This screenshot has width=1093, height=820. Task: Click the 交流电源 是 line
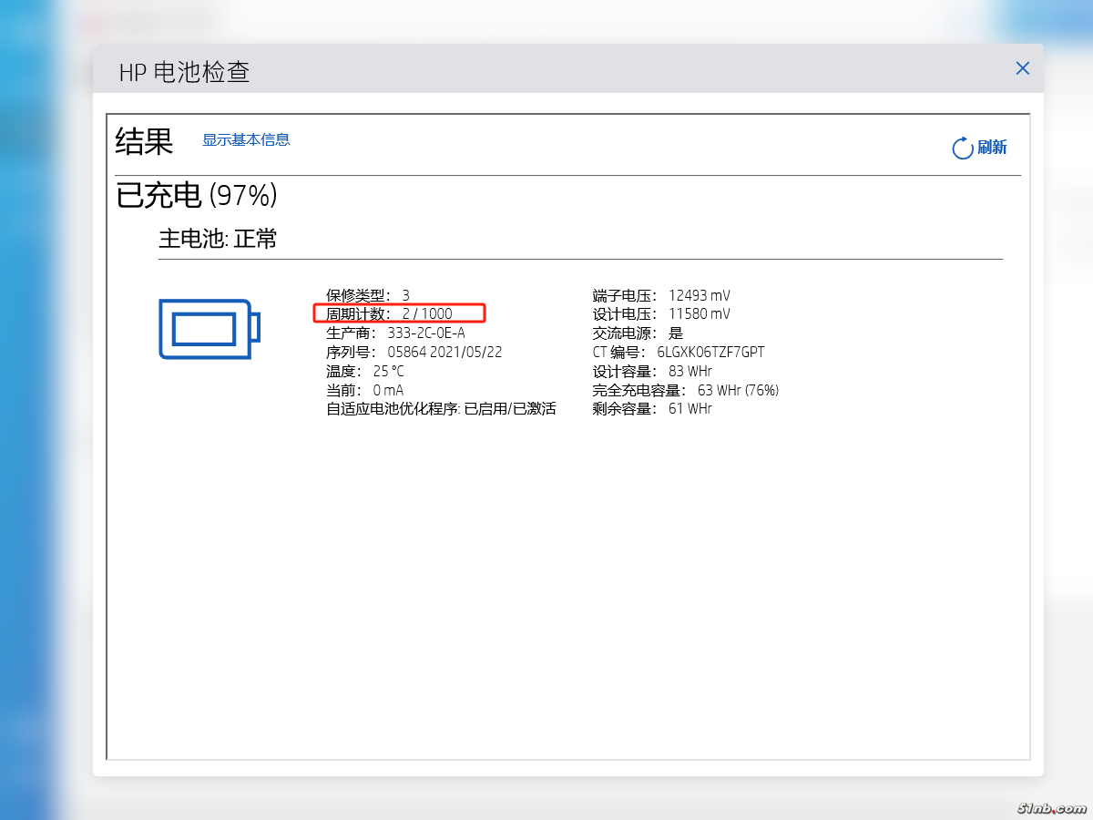(638, 333)
